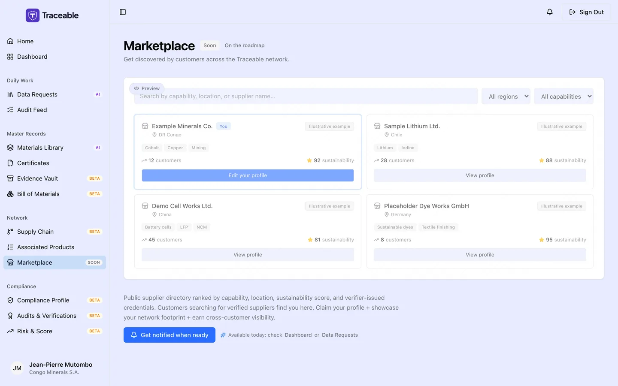This screenshot has height=386, width=618.
Task: Click the Compliance Profile shield icon
Action: coord(10,300)
